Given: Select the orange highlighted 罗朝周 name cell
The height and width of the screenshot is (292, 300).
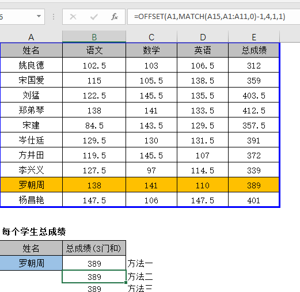Looking at the screenshot, I should [x=31, y=185].
